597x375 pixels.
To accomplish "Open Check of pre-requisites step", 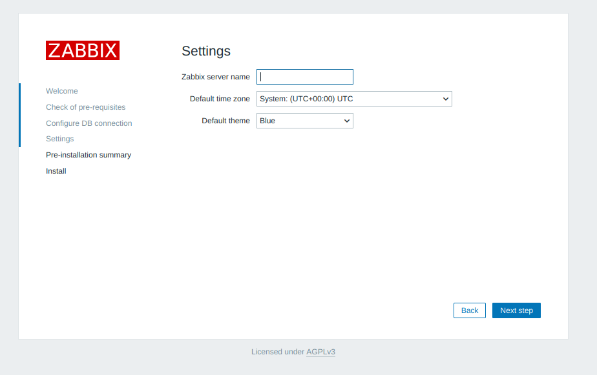I will (85, 107).
